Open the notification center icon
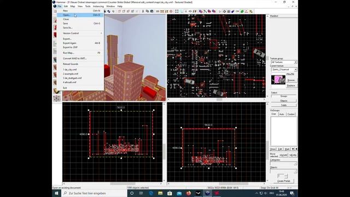 [x=292, y=193]
